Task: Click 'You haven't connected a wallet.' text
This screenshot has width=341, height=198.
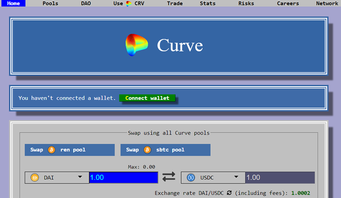Action: click(67, 98)
